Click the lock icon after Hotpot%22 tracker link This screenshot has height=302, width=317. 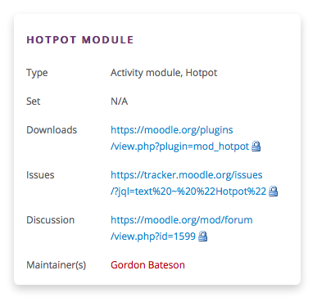coord(273,192)
